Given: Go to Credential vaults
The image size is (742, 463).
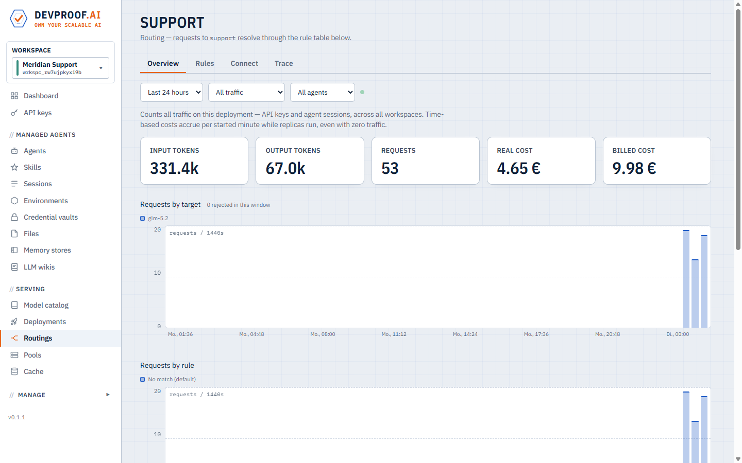Looking at the screenshot, I should point(60,217).
